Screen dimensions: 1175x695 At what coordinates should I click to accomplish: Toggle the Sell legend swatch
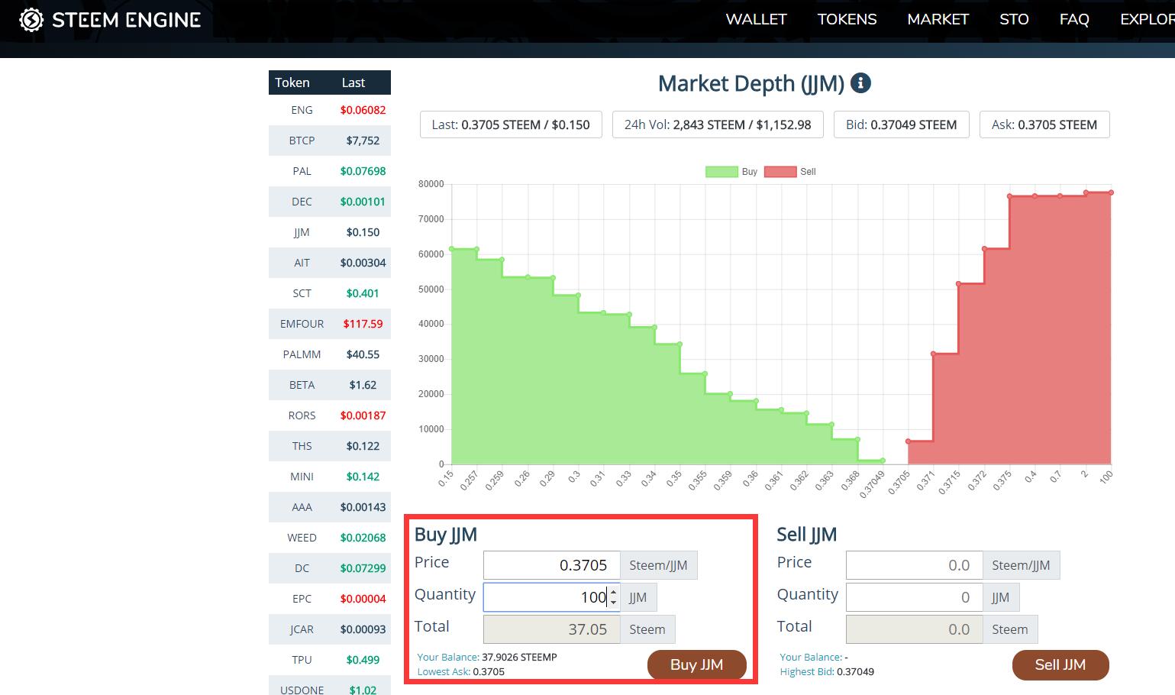(x=780, y=172)
